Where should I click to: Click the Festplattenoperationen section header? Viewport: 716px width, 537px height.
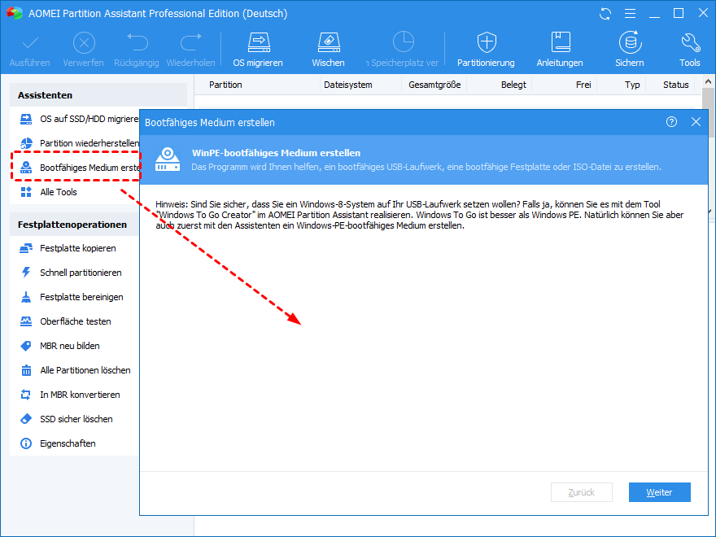74,225
